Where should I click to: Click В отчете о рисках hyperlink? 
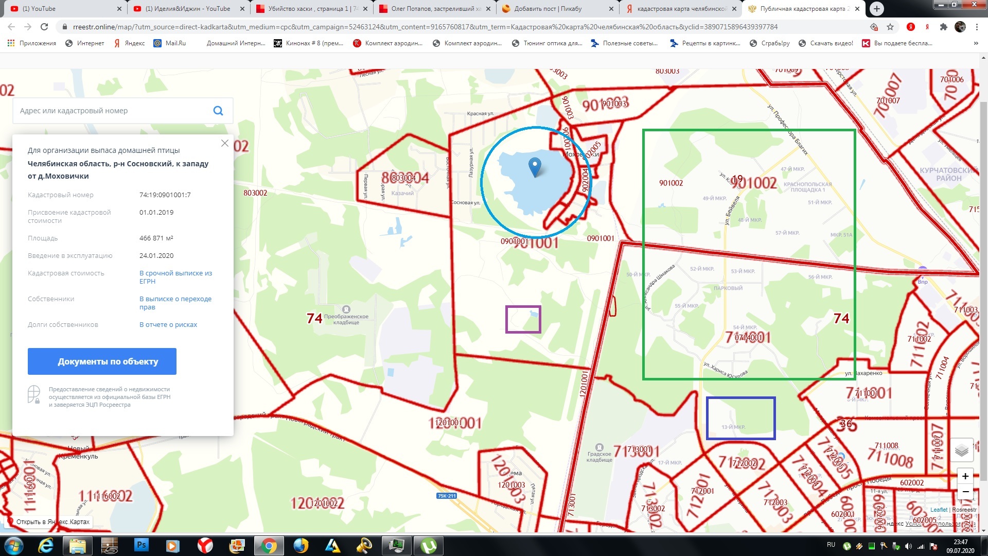168,324
